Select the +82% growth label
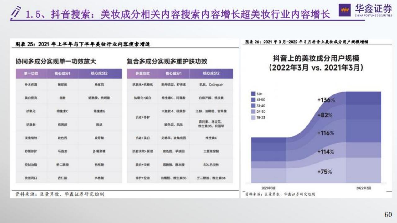The height and width of the screenshot is (223, 397). (x=325, y=115)
